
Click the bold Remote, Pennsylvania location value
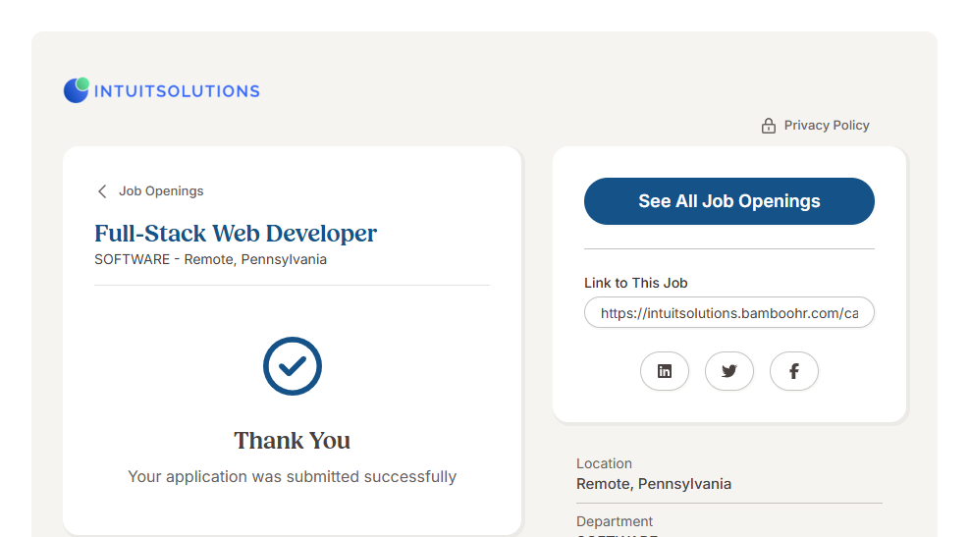pyautogui.click(x=653, y=484)
